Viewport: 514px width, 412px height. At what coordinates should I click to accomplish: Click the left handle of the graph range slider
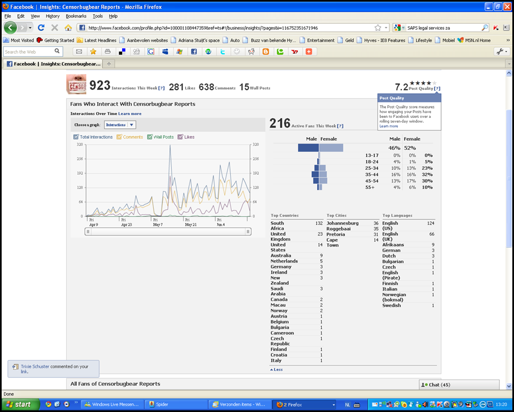(88, 232)
